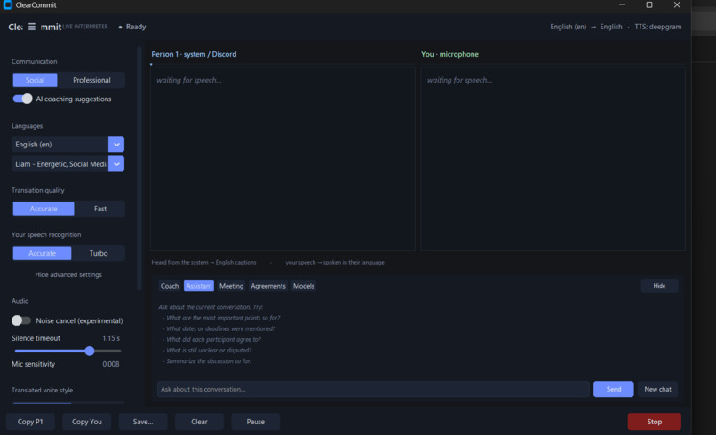Click the left settings panel scrollbar
This screenshot has width=716, height=435.
[x=139, y=168]
